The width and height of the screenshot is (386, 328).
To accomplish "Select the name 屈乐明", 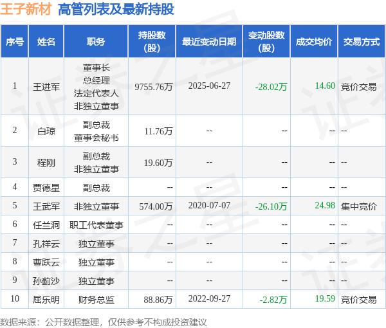I will 46,300.
